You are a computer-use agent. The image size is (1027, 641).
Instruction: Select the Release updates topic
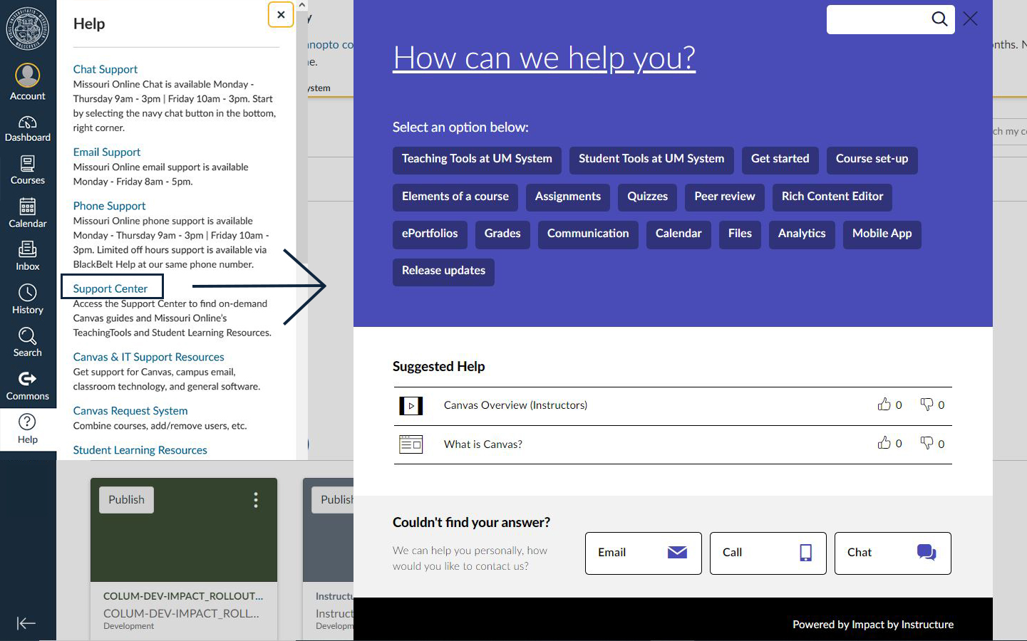point(443,271)
